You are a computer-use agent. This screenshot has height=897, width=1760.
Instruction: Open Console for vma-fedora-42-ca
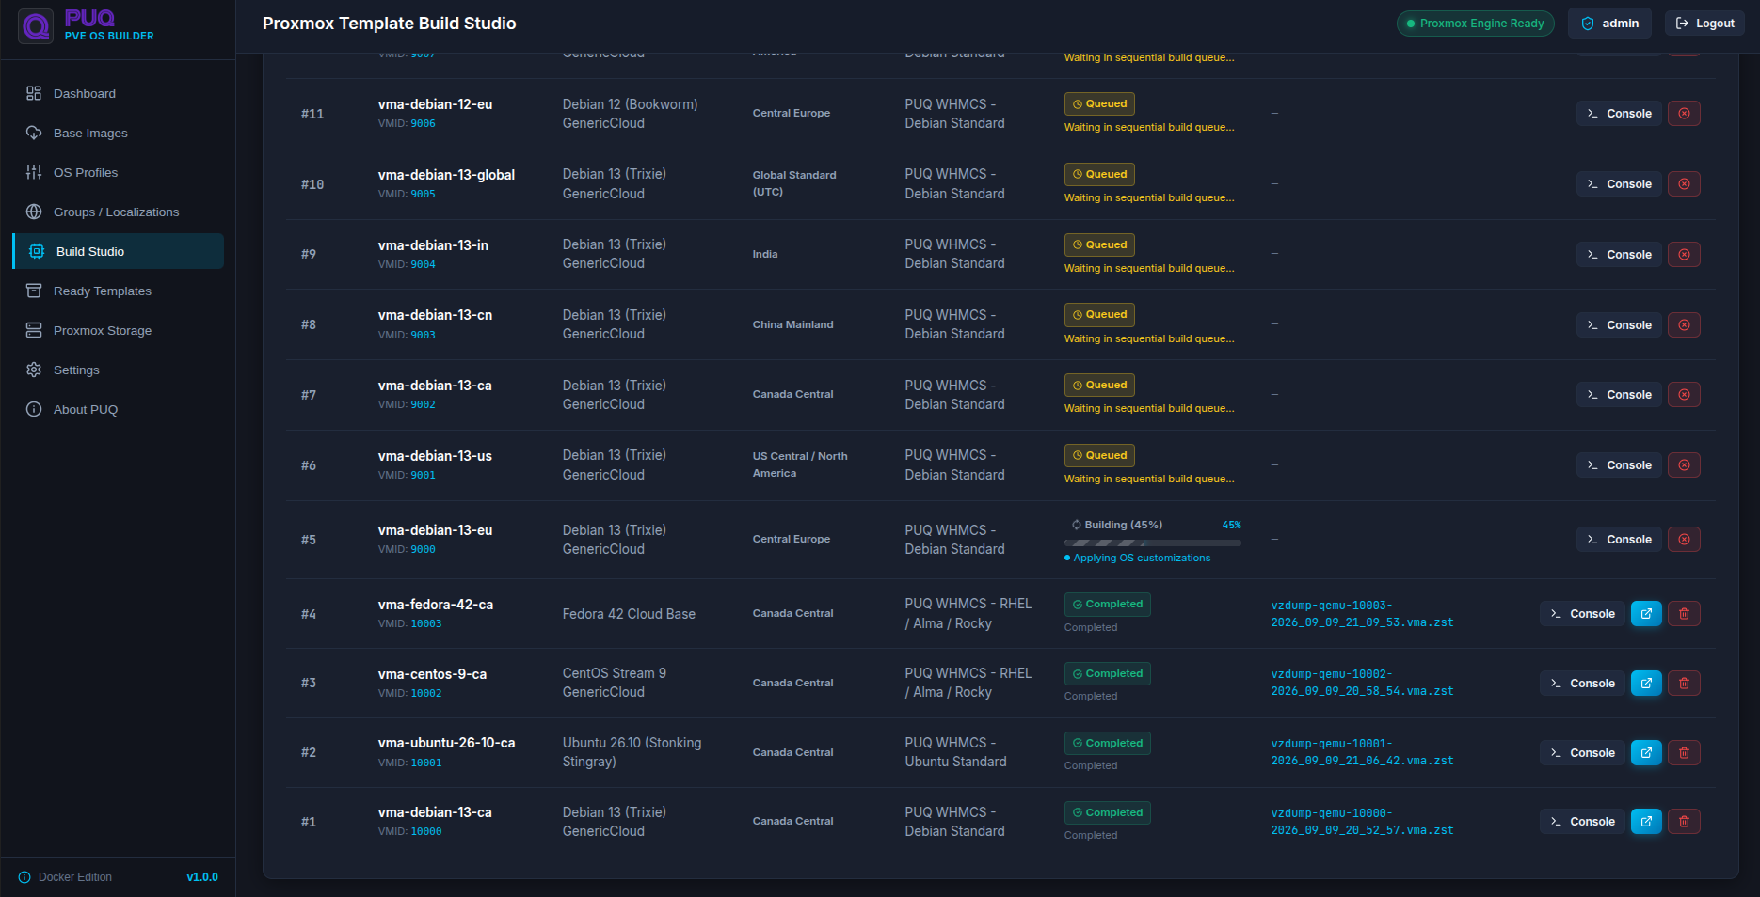(x=1582, y=614)
